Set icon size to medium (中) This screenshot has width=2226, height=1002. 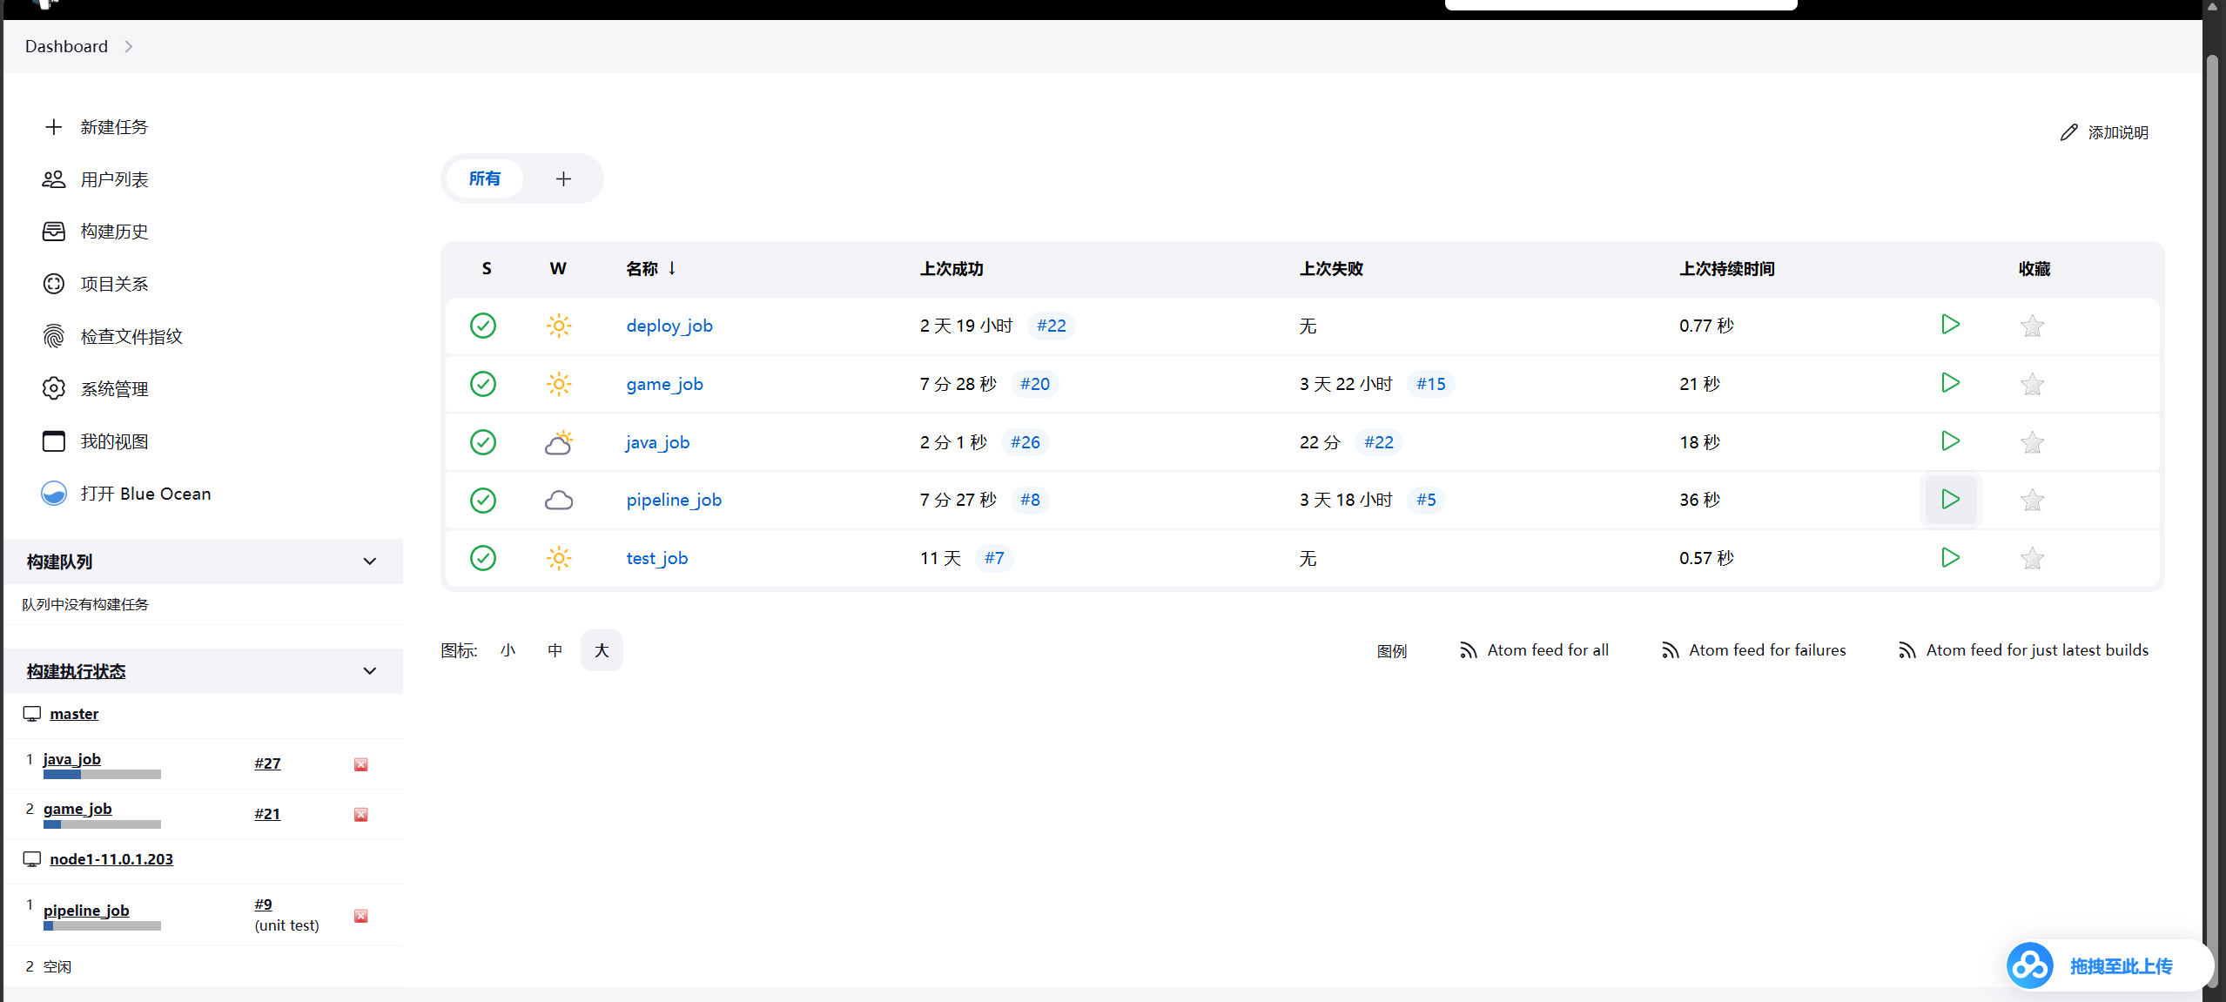pyautogui.click(x=555, y=650)
